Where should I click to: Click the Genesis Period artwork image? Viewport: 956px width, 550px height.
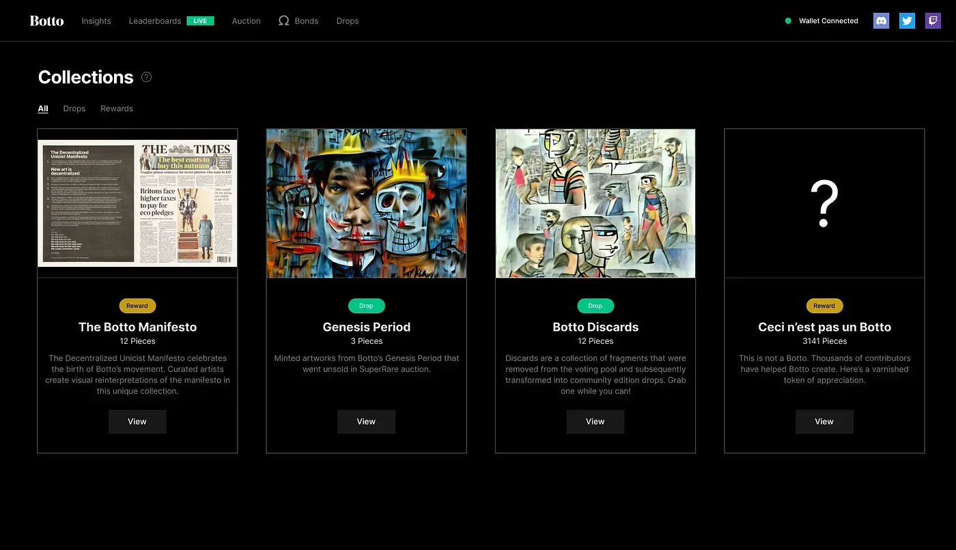pyautogui.click(x=366, y=203)
